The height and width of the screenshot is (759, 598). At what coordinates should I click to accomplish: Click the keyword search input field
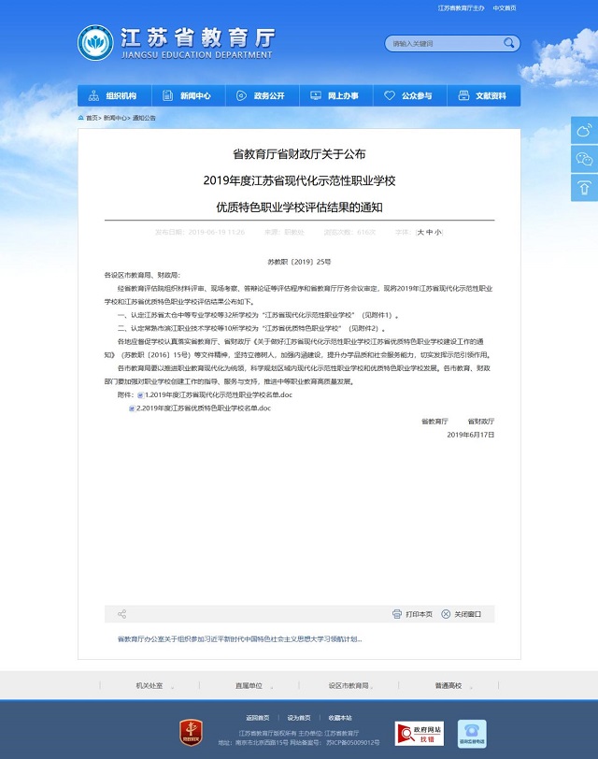[x=445, y=44]
